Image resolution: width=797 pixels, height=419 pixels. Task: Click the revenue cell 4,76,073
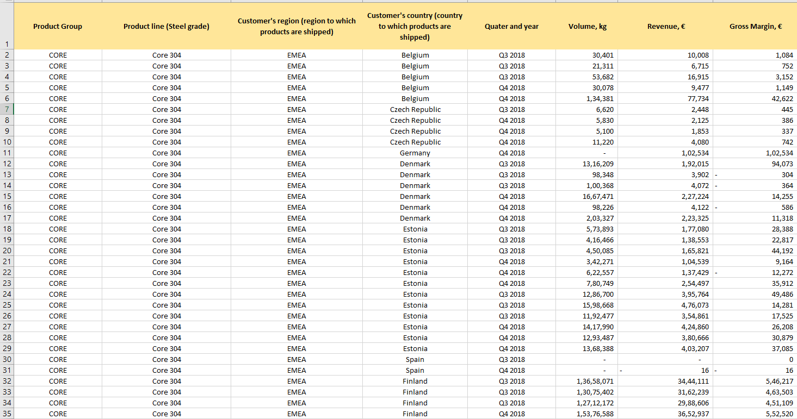tap(665, 305)
